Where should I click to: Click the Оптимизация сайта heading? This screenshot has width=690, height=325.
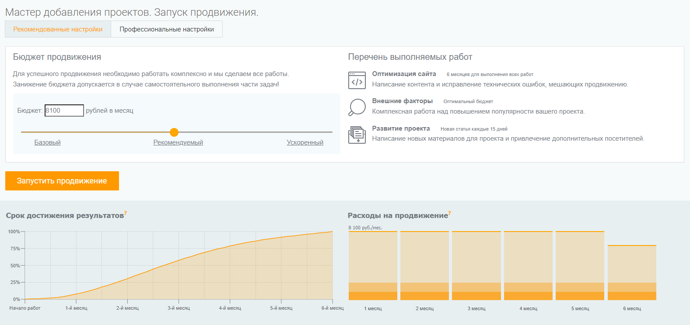(404, 74)
